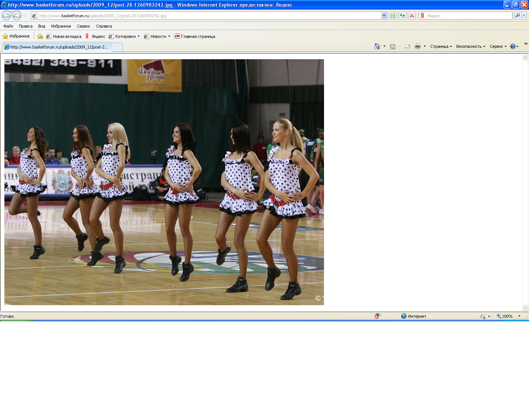
Task: Open the Страница dropdown menu
Action: [441, 46]
